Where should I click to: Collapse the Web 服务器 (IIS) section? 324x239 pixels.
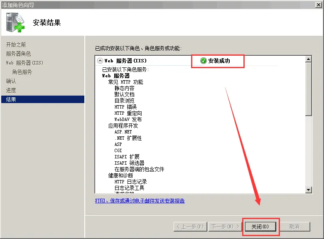click(x=100, y=61)
